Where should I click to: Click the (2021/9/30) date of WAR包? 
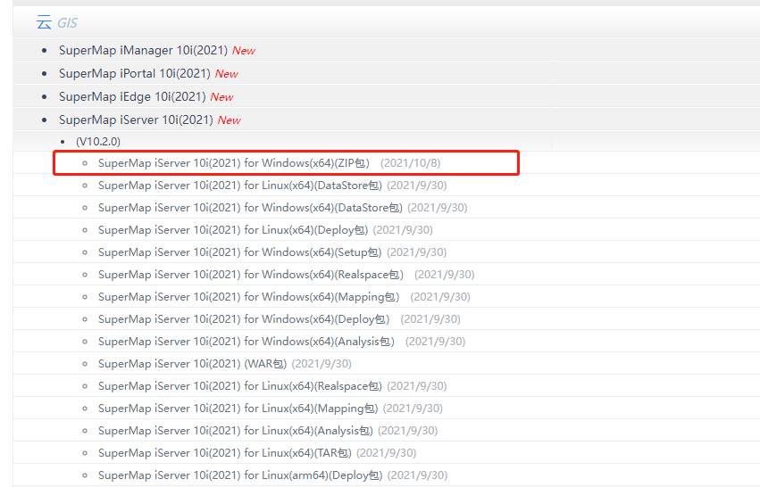pyautogui.click(x=322, y=364)
